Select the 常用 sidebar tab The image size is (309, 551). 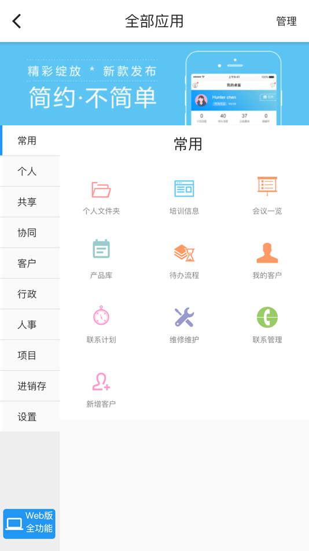30,140
